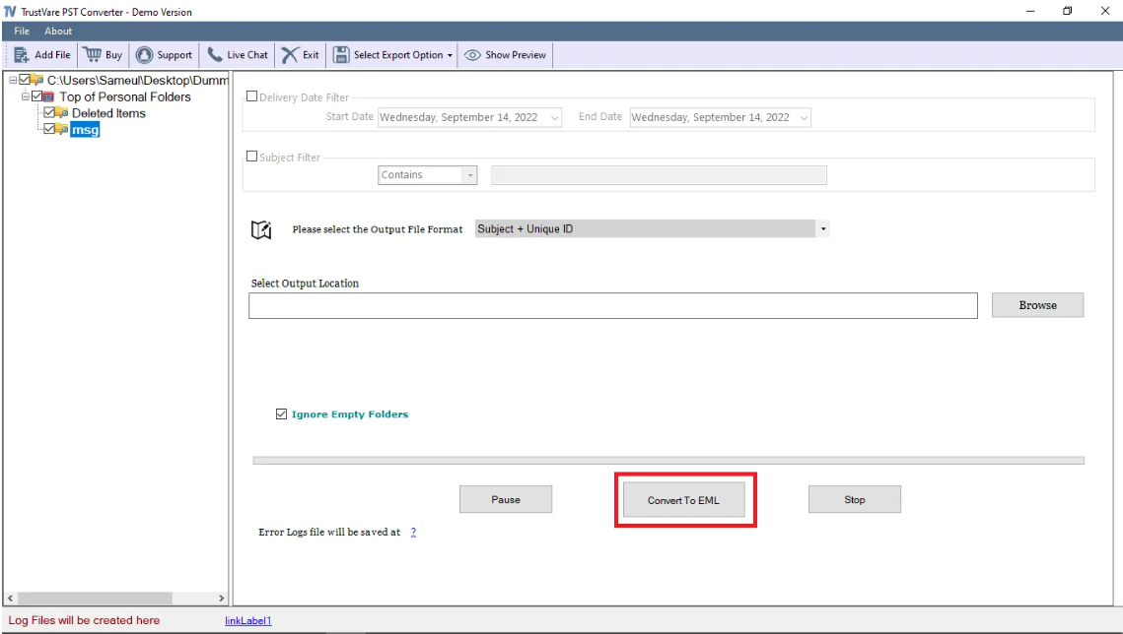Collapse the root PST path tree node

pos(13,80)
